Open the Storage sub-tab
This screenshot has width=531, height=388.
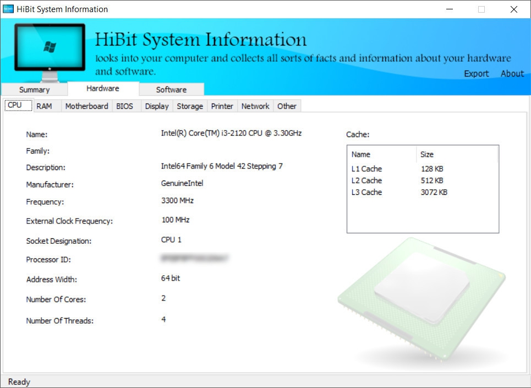point(190,106)
